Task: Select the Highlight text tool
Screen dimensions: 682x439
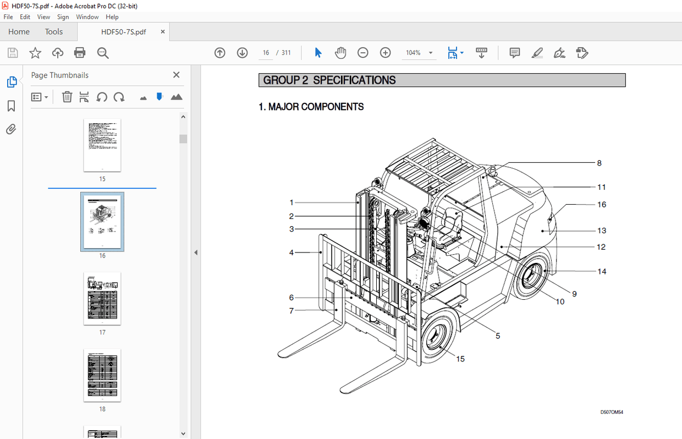Action: tap(537, 53)
